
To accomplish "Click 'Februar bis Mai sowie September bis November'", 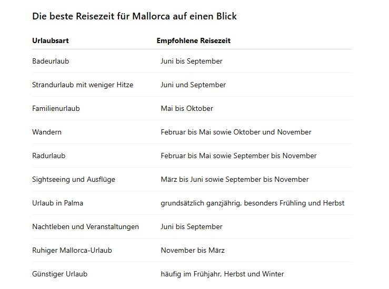I will click(x=238, y=156).
